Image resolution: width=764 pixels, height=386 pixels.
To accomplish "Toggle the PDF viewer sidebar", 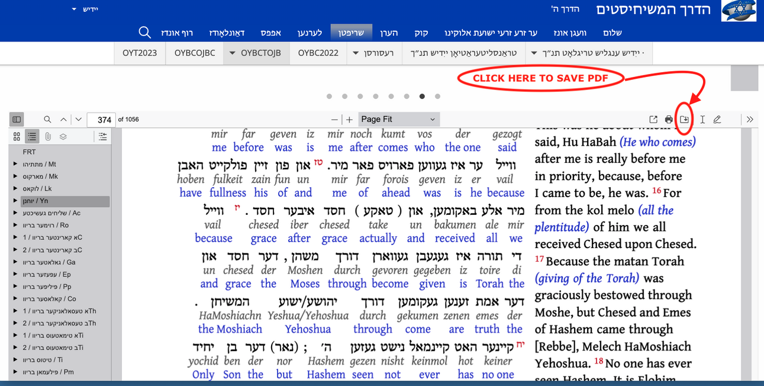I will point(17,120).
